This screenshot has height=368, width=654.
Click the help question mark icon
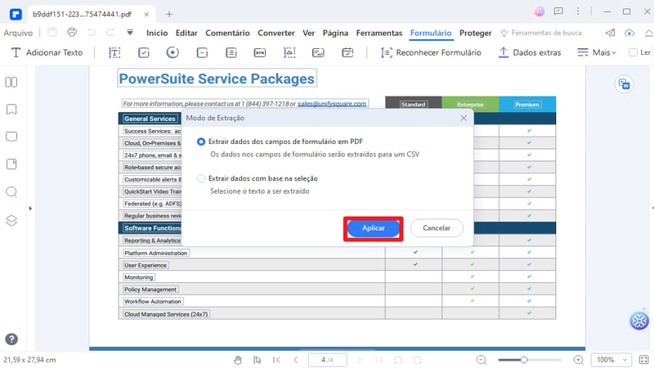pos(11,339)
